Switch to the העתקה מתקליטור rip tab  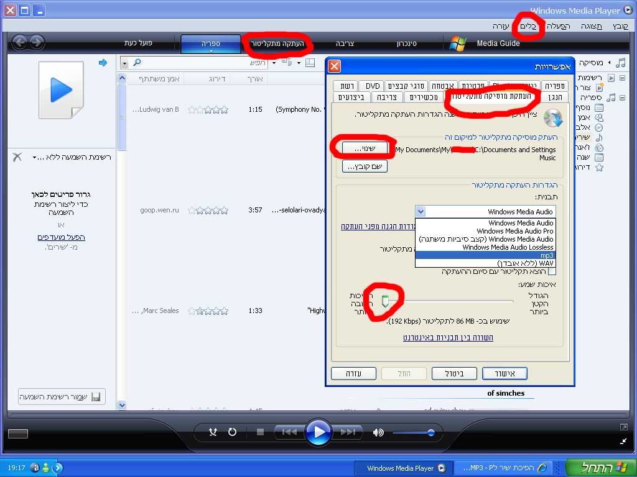point(277,43)
